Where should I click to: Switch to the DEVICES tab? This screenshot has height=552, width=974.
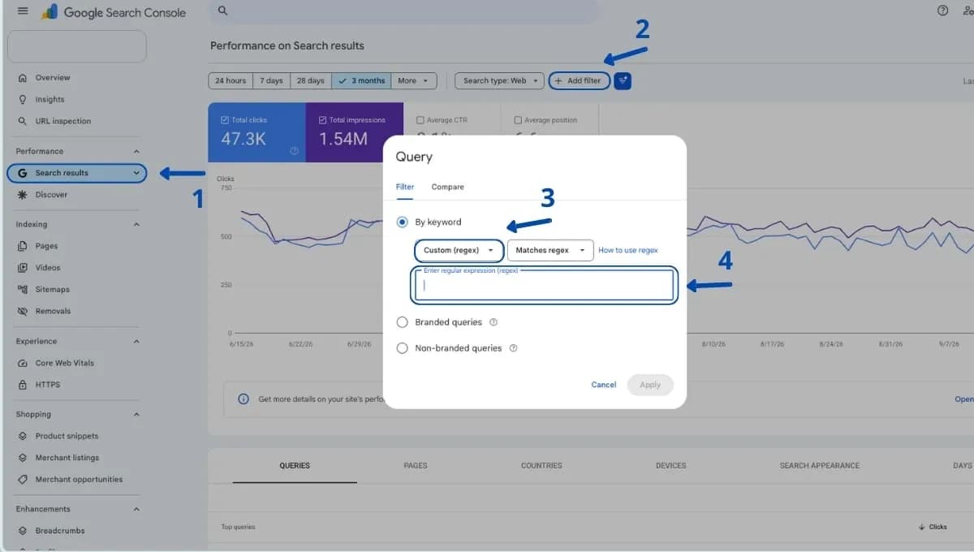click(670, 466)
